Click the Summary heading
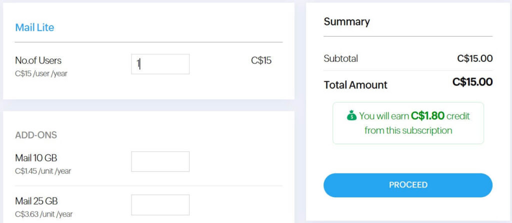 (x=346, y=21)
